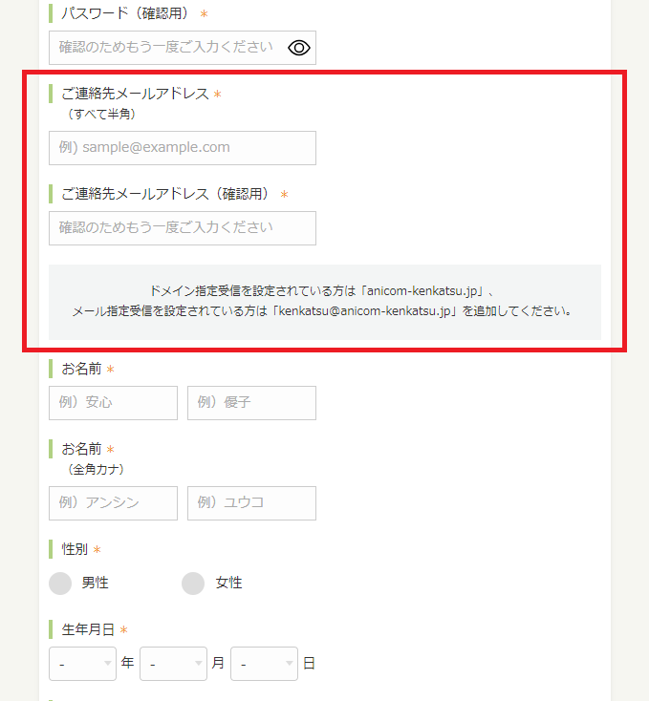Screen dimensions: 649x701
Task: Click the パスワード（確認用） input field
Action: [x=183, y=48]
